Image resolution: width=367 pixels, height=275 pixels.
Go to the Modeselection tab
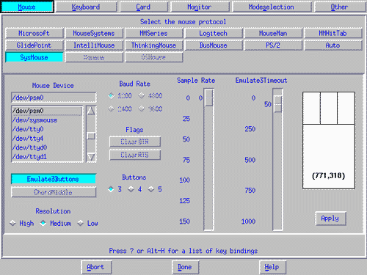pos(272,7)
